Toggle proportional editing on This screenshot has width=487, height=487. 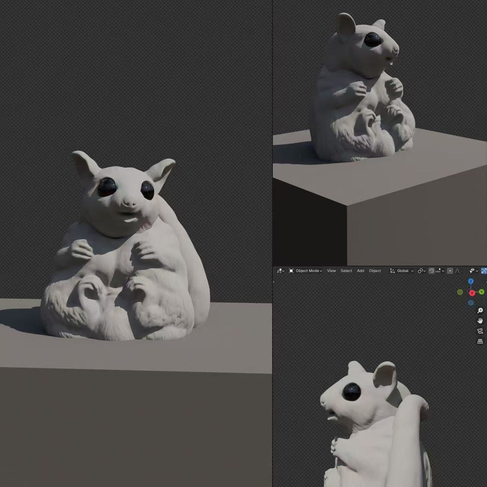coord(450,271)
